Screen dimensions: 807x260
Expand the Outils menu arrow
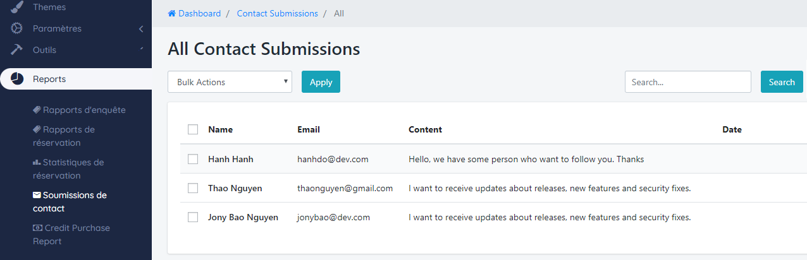pyautogui.click(x=141, y=49)
